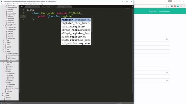Click the PHP syntax label in status bar
This screenshot has width=186, height=104.
[128, 103]
